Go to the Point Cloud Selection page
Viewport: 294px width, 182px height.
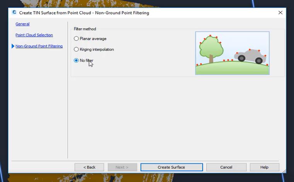(x=34, y=35)
